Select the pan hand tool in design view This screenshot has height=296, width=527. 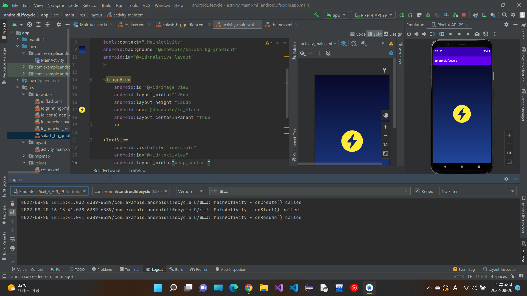[x=385, y=115]
